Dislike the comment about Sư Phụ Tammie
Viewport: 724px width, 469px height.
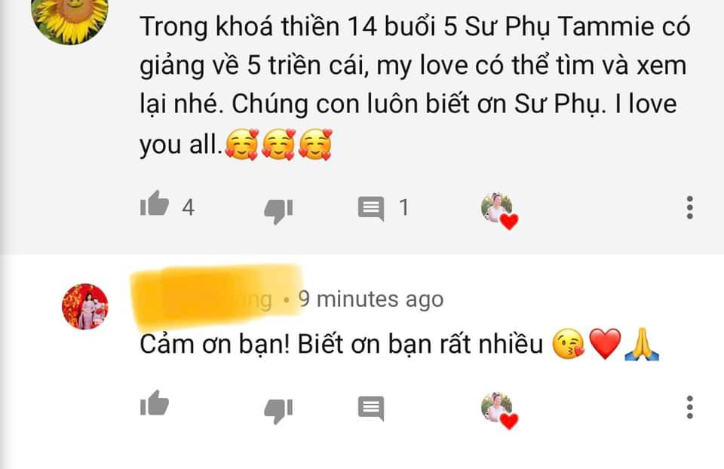[x=278, y=211]
